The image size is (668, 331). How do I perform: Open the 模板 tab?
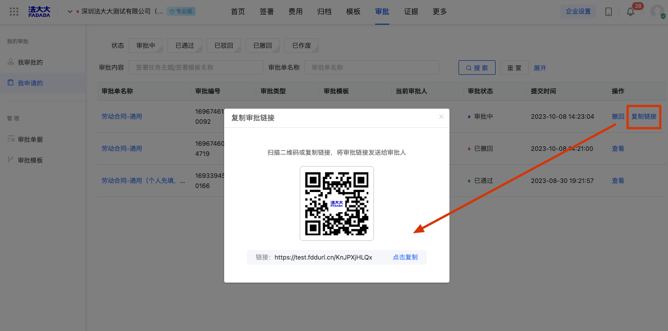pos(353,11)
